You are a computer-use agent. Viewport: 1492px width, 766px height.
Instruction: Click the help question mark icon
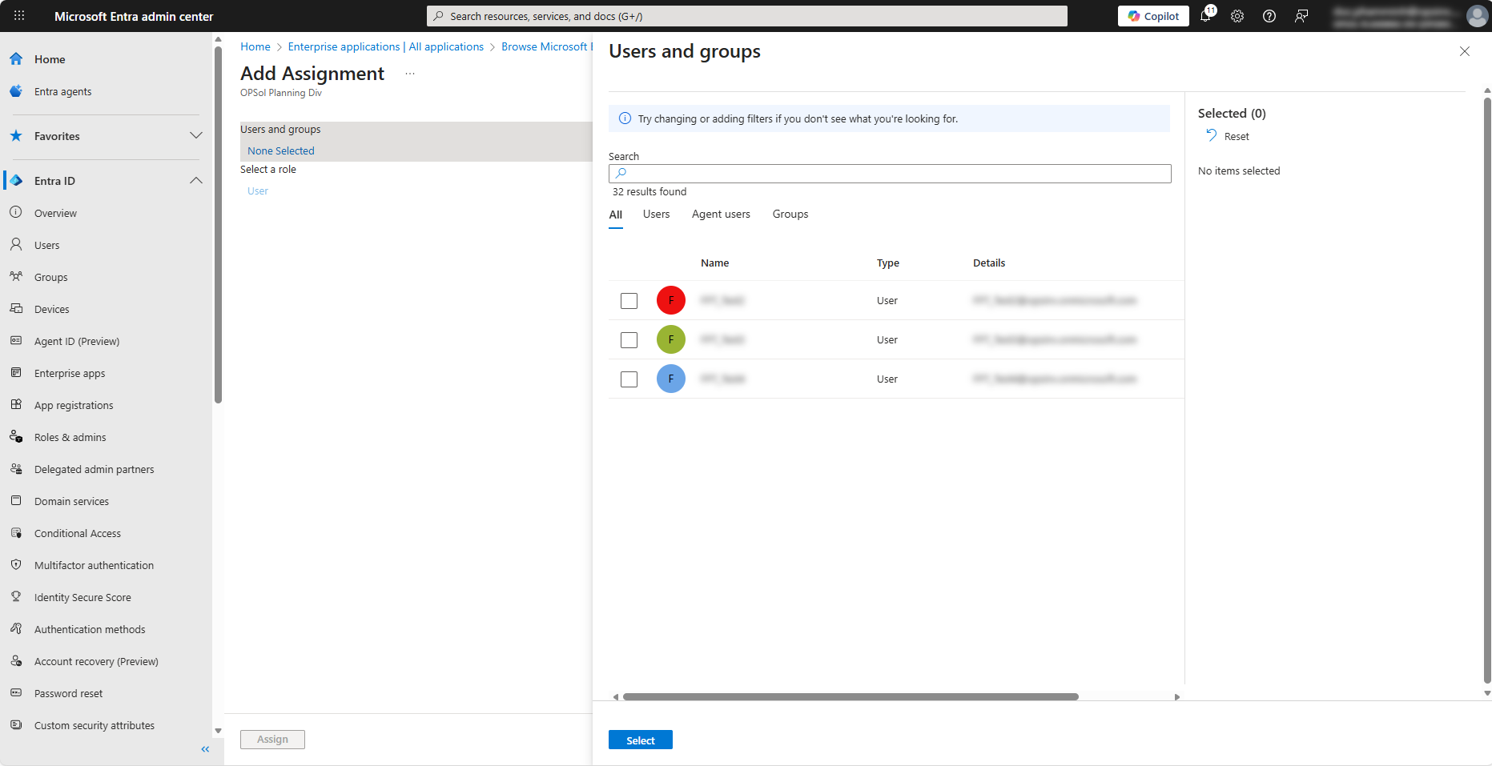point(1269,16)
